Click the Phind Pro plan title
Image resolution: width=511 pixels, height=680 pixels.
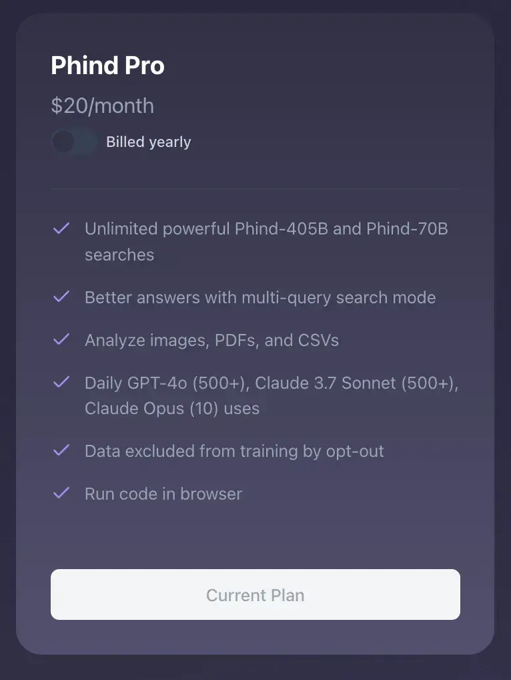point(107,65)
